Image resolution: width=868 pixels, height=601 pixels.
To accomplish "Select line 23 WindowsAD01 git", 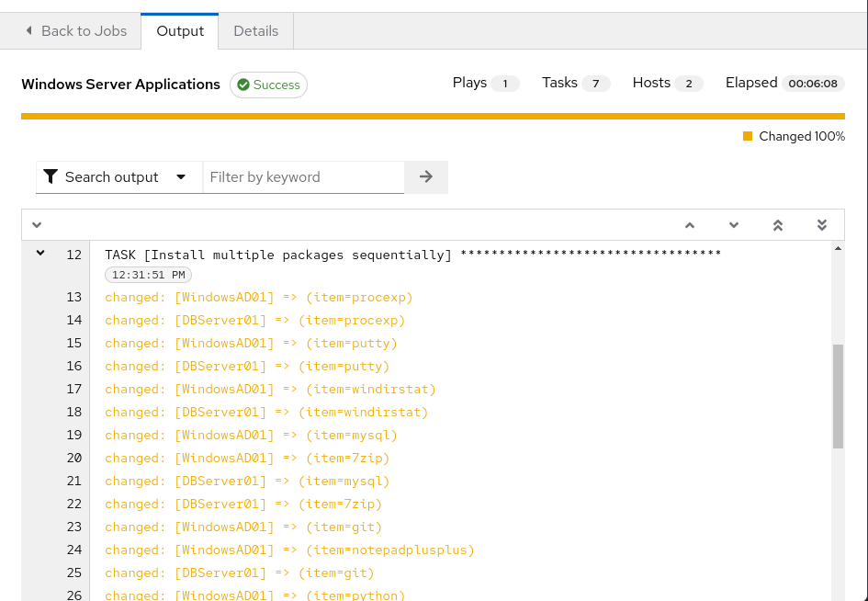I will (x=243, y=527).
